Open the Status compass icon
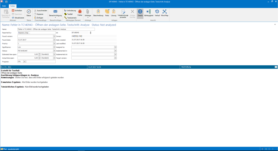The width and height of the screenshot is (278, 151). tap(29, 12)
